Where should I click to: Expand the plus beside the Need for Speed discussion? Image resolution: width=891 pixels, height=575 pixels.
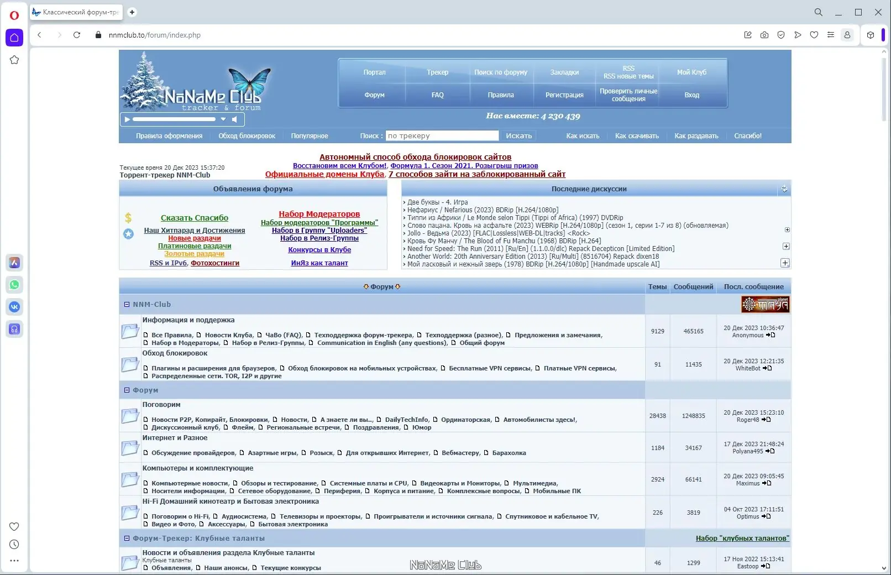[786, 247]
